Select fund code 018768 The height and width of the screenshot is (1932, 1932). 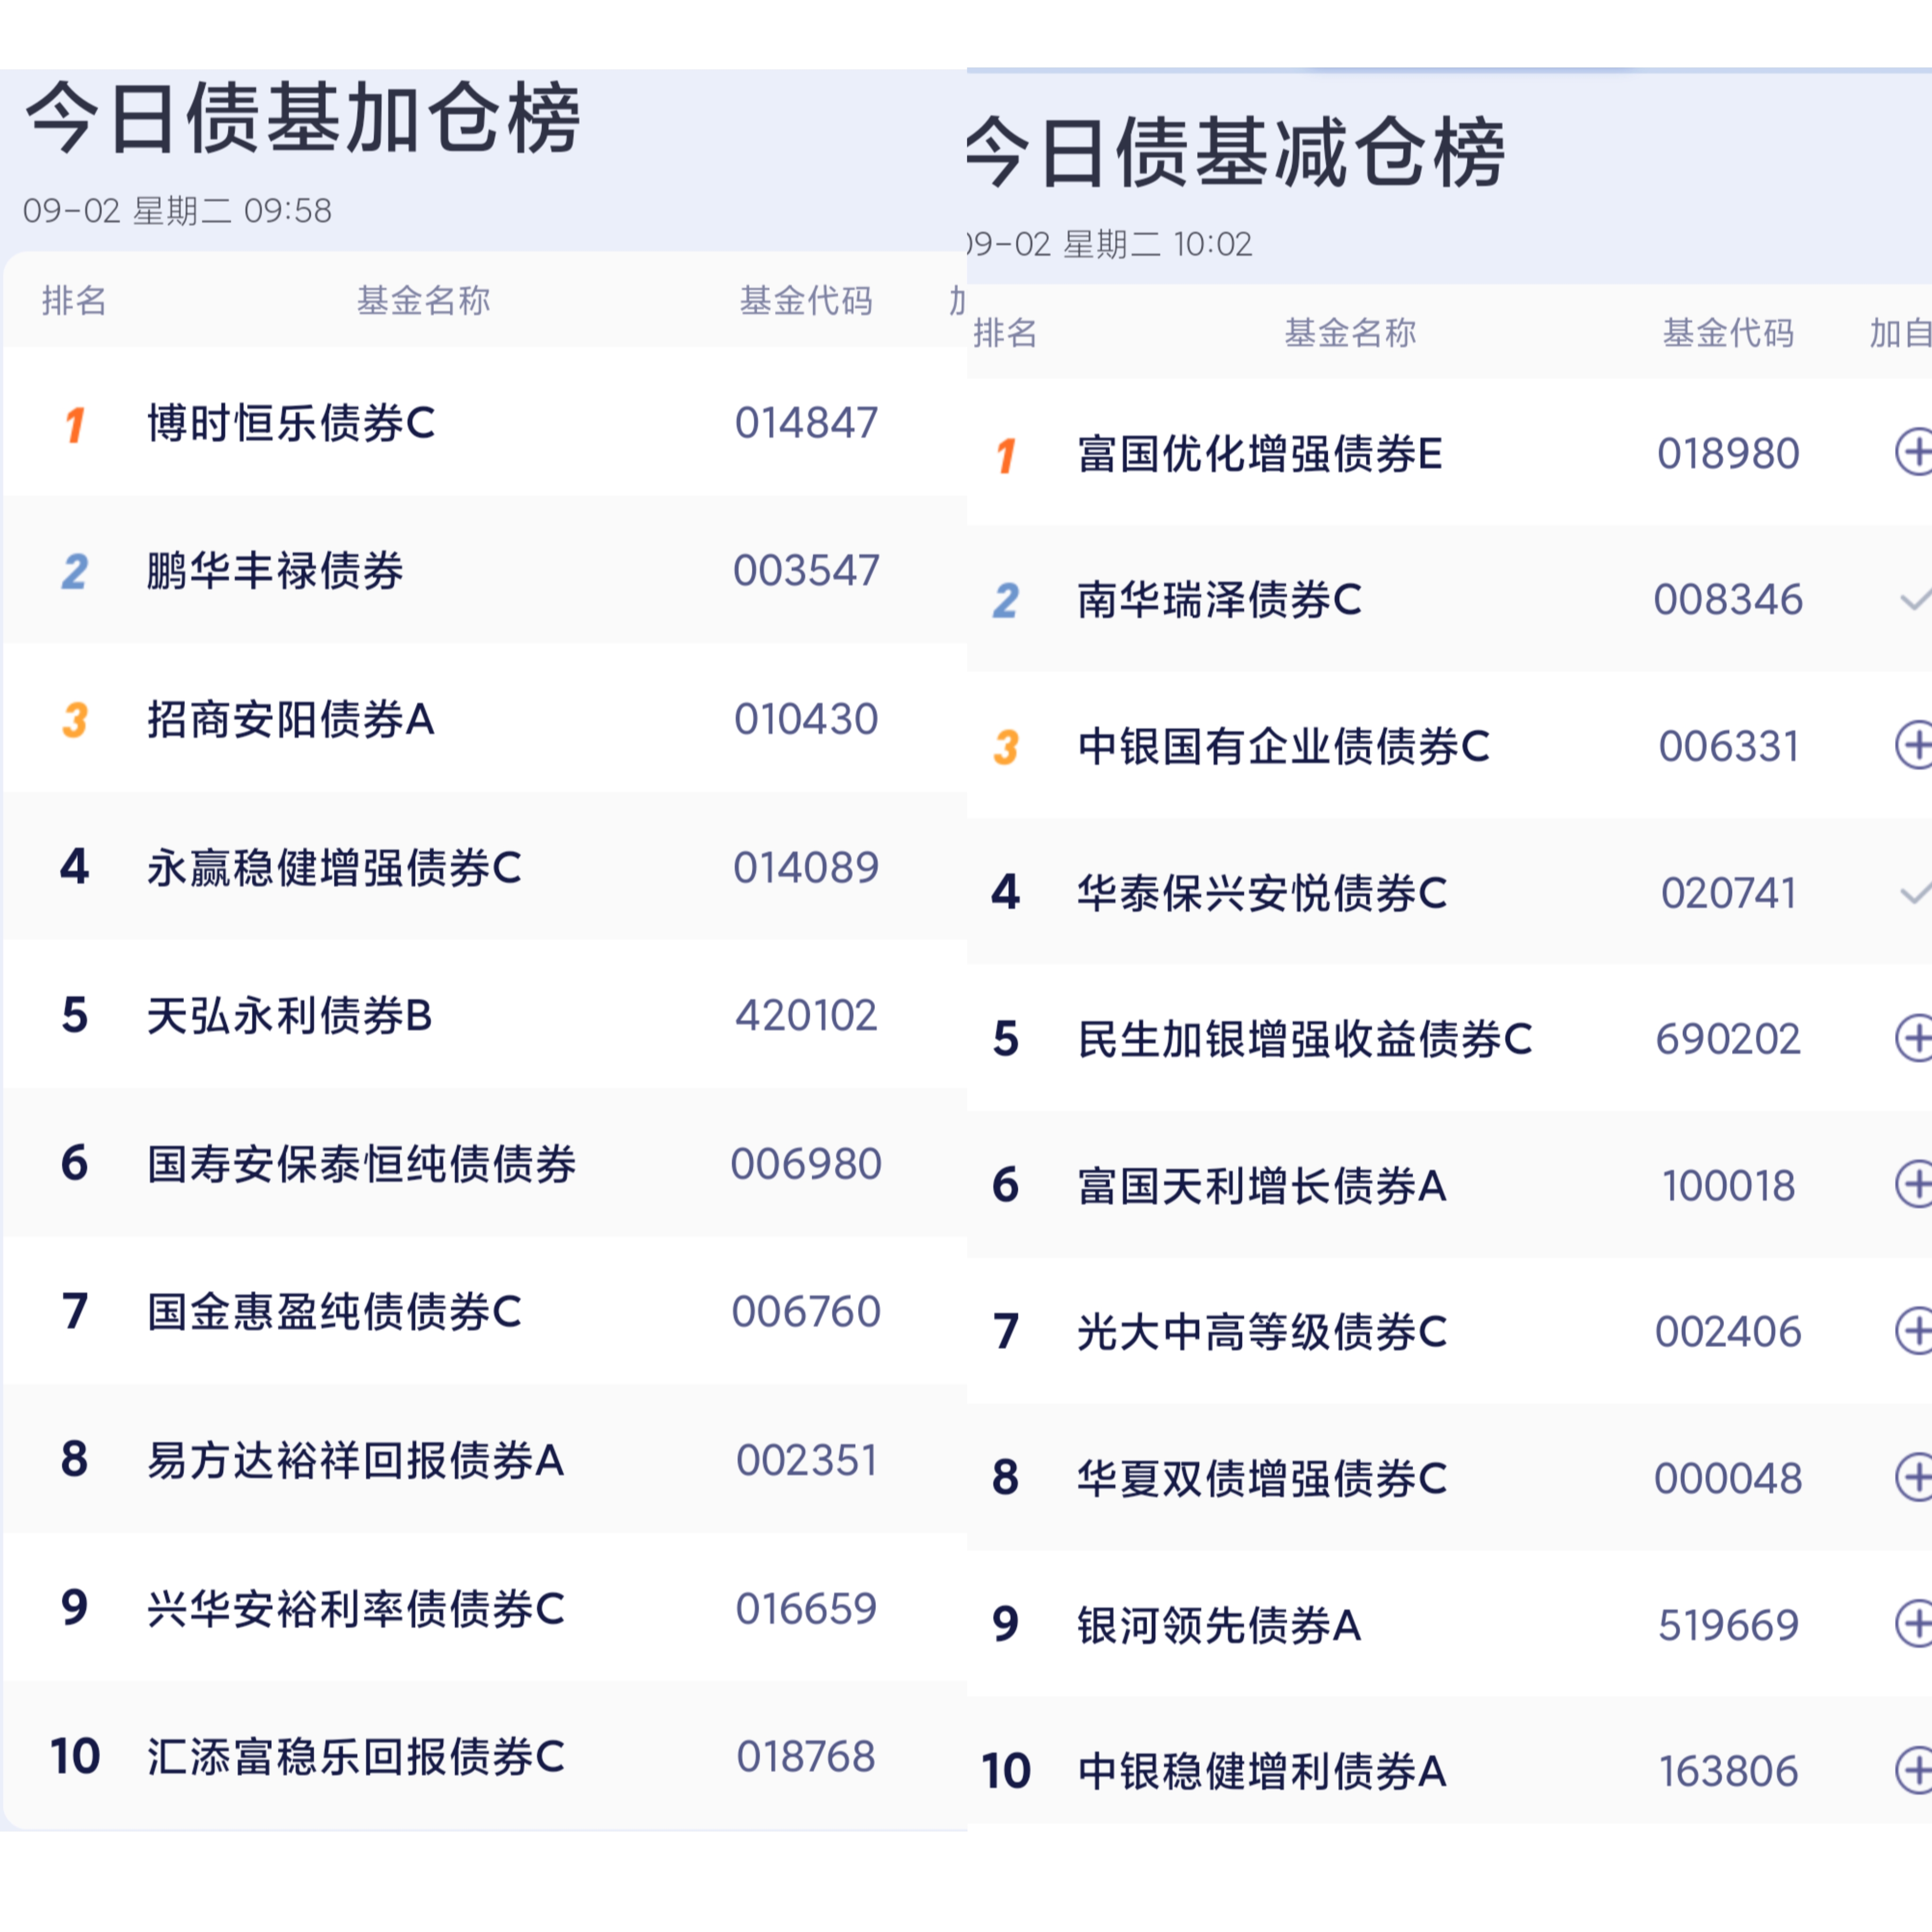coord(806,1756)
